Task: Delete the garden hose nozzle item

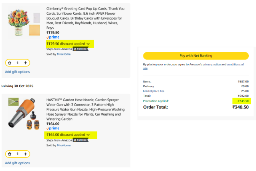Action: (x=10, y=154)
